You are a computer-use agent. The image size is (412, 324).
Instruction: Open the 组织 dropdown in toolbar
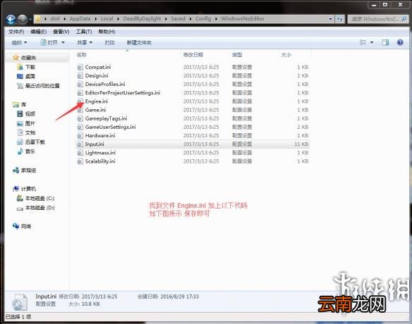19,42
